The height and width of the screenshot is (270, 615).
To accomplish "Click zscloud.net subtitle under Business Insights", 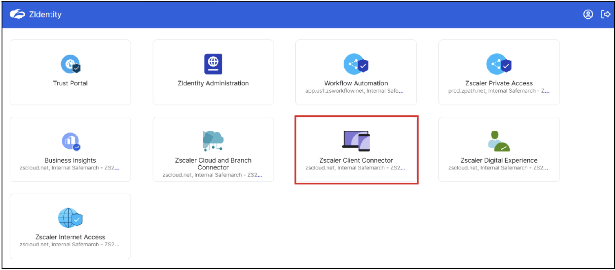I will click(70, 168).
